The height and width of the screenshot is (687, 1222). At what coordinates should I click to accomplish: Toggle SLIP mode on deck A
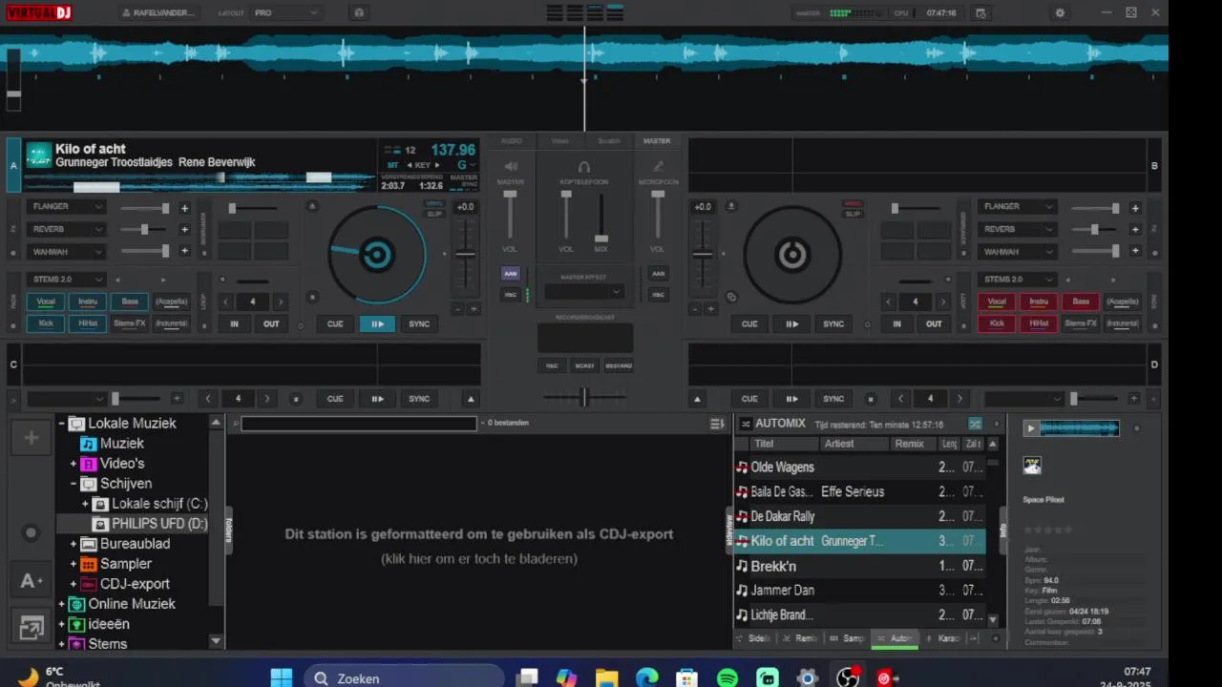click(434, 214)
